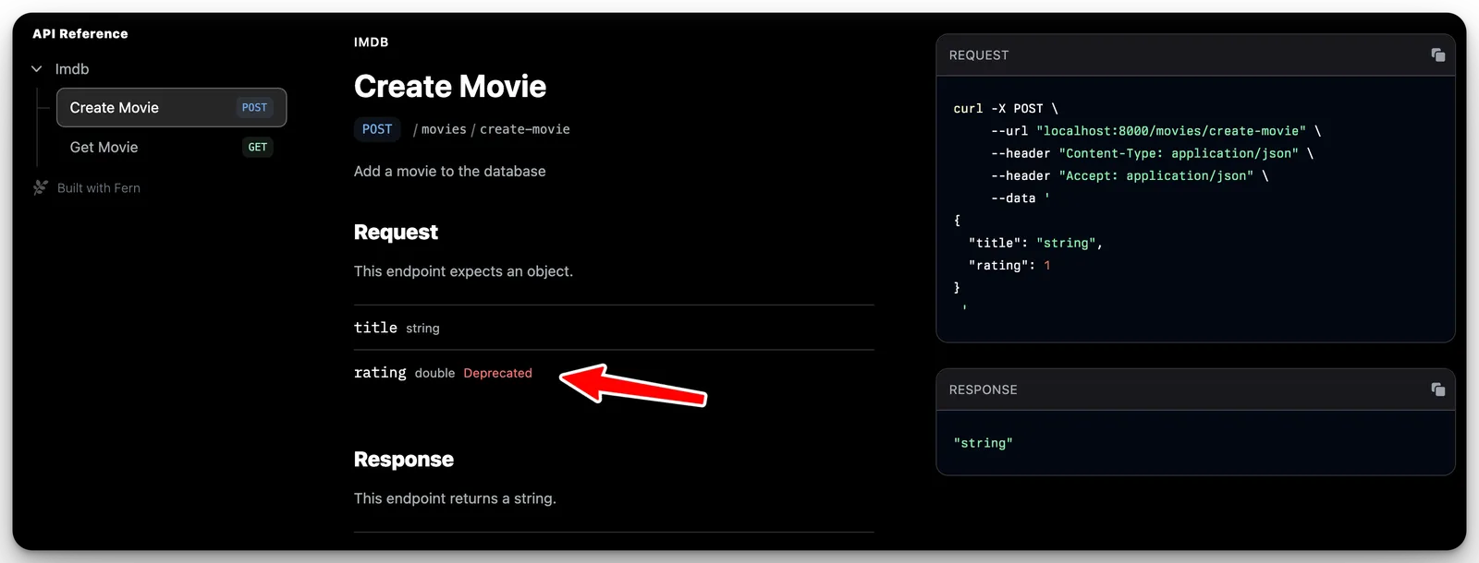
Task: Click the Content-Type header line
Action: (1152, 153)
